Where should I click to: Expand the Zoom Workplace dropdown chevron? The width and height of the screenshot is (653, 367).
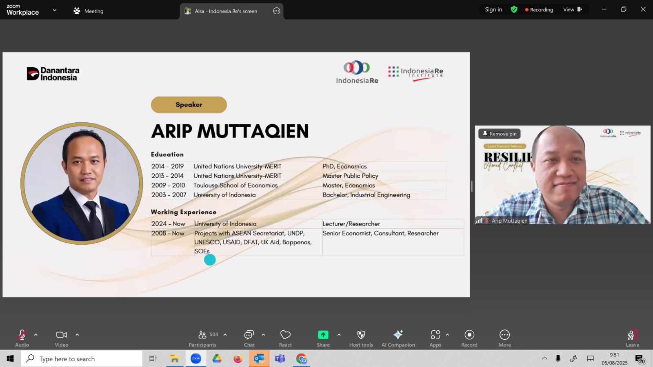[55, 10]
